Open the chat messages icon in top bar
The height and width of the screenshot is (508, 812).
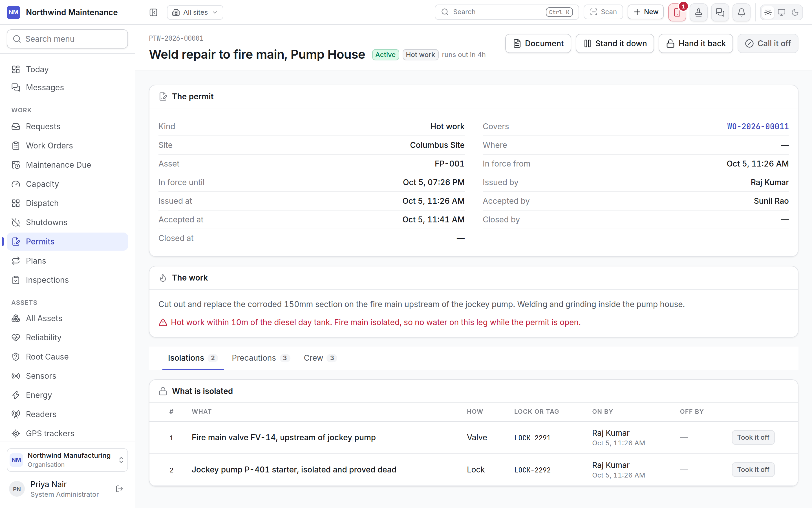[720, 12]
